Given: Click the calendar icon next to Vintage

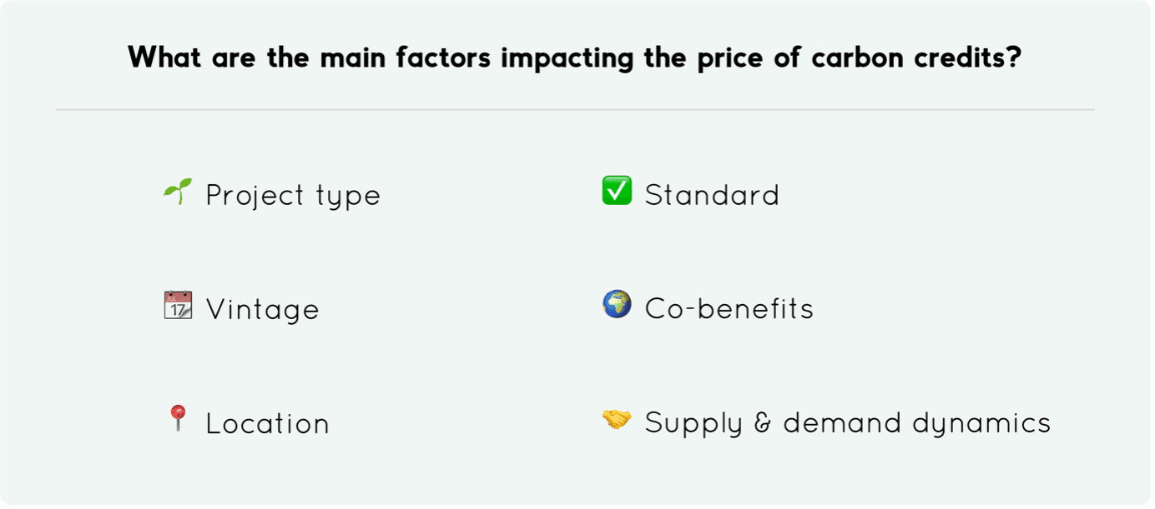Looking at the screenshot, I should [x=178, y=305].
